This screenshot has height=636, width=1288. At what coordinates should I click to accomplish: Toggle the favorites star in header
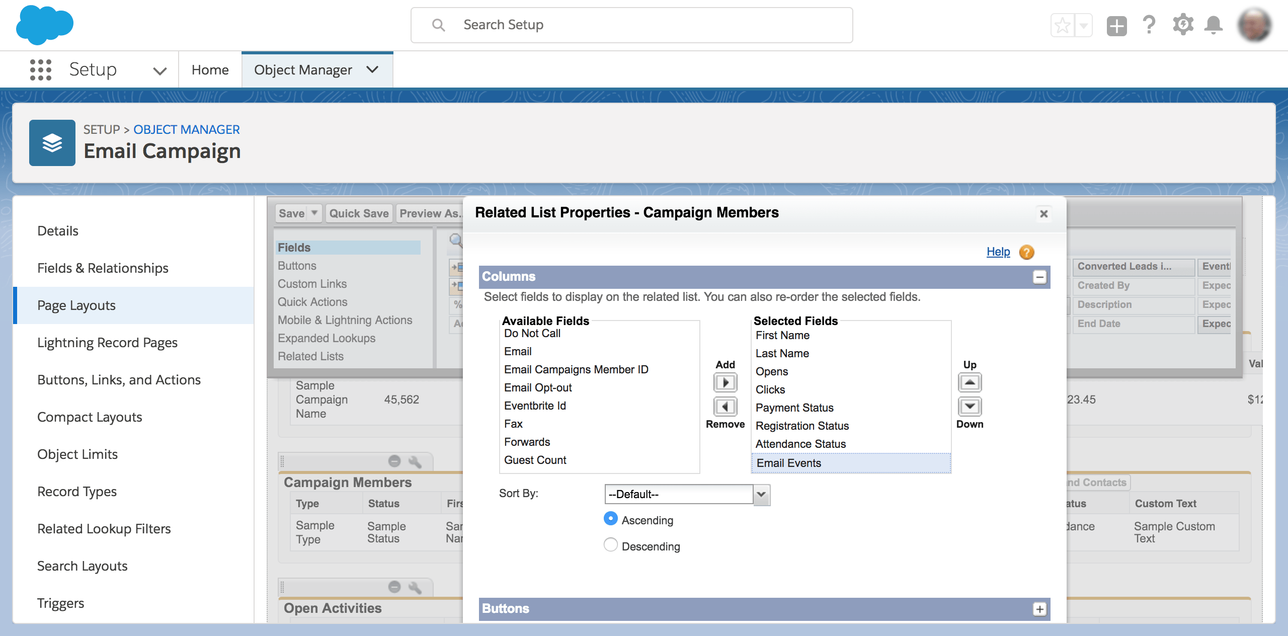(1063, 25)
